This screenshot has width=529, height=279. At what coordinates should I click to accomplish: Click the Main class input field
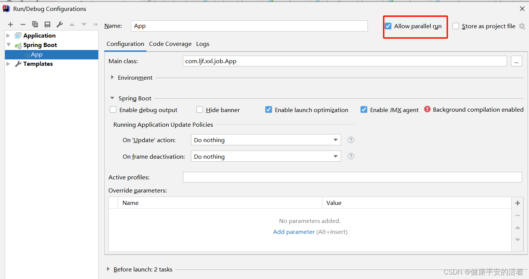pyautogui.click(x=345, y=61)
